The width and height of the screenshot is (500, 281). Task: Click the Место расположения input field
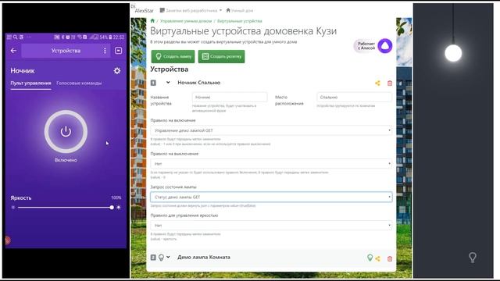[x=354, y=97]
